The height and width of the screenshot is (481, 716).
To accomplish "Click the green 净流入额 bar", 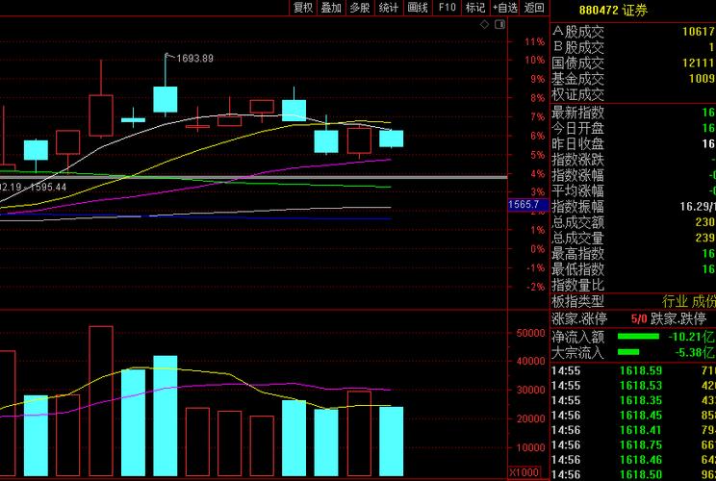I will point(637,337).
